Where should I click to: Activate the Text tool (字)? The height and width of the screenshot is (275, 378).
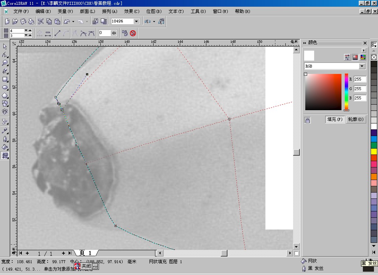point(5,112)
